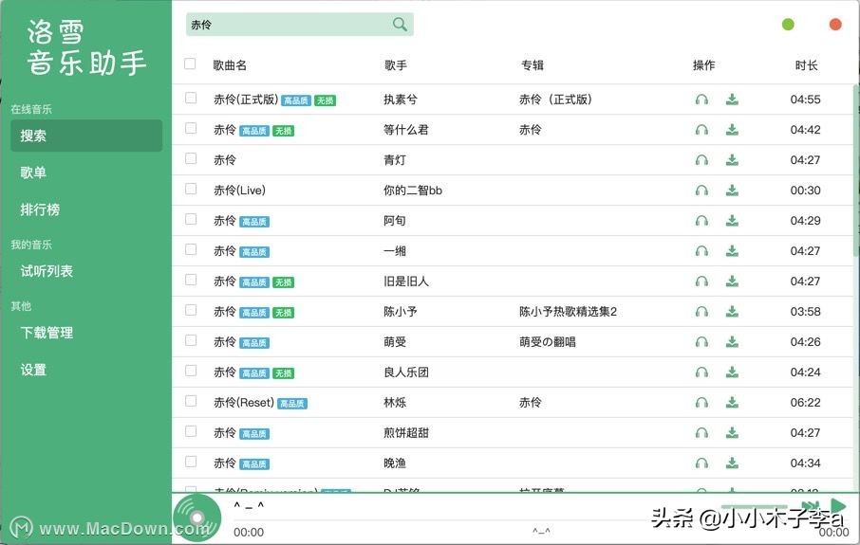Screen dimensions: 860x545
Task: Download 煎饼超甜's 赤伶
Action: coord(732,433)
